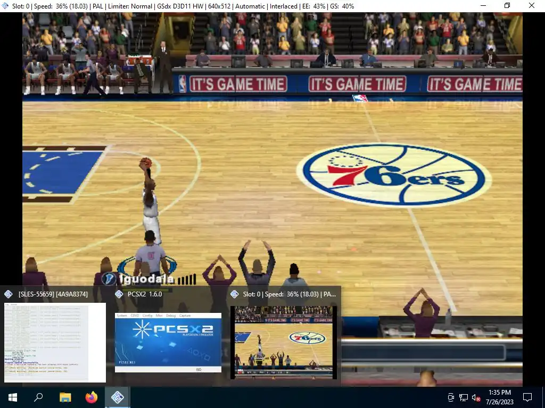Select the PCSX2 1.6.0 main window preview
Image resolution: width=545 pixels, height=408 pixels.
pos(168,343)
